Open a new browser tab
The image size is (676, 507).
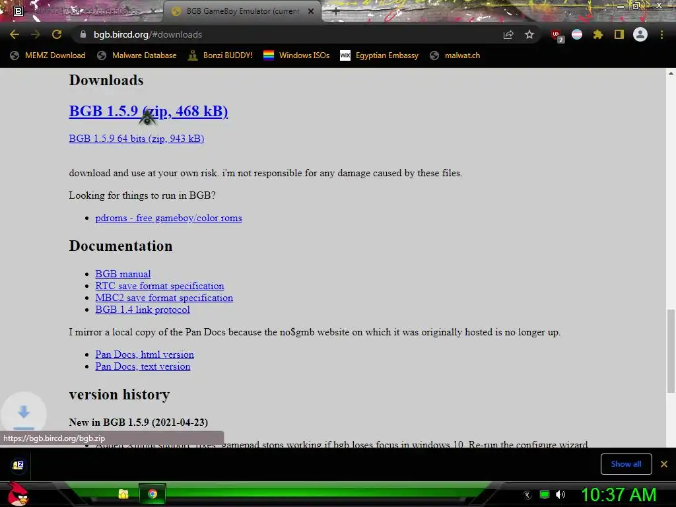(336, 12)
